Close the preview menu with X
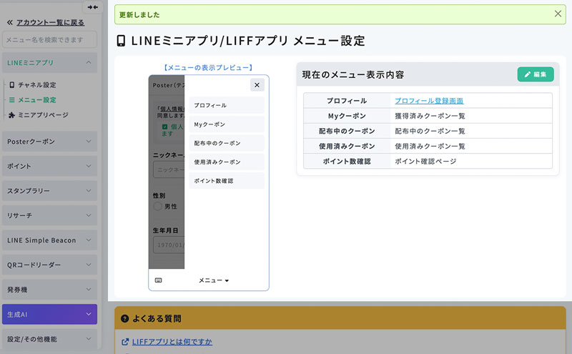 (x=257, y=85)
